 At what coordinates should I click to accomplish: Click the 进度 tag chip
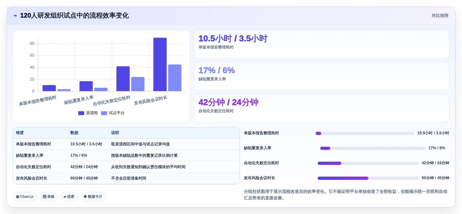point(69,196)
